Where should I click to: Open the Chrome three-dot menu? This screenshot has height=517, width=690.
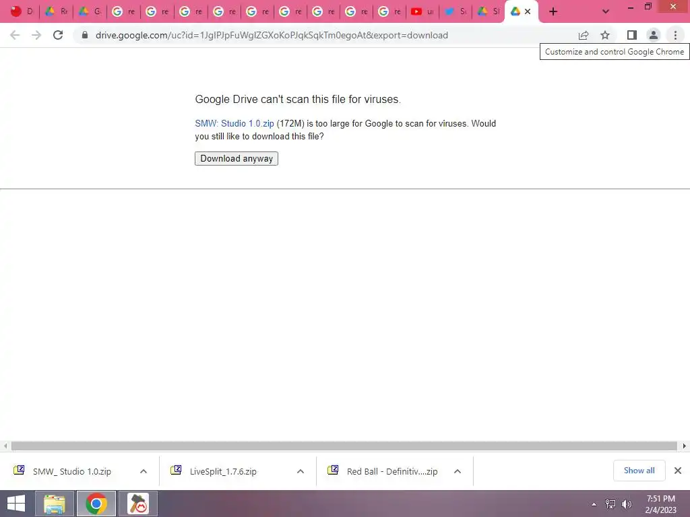point(675,35)
